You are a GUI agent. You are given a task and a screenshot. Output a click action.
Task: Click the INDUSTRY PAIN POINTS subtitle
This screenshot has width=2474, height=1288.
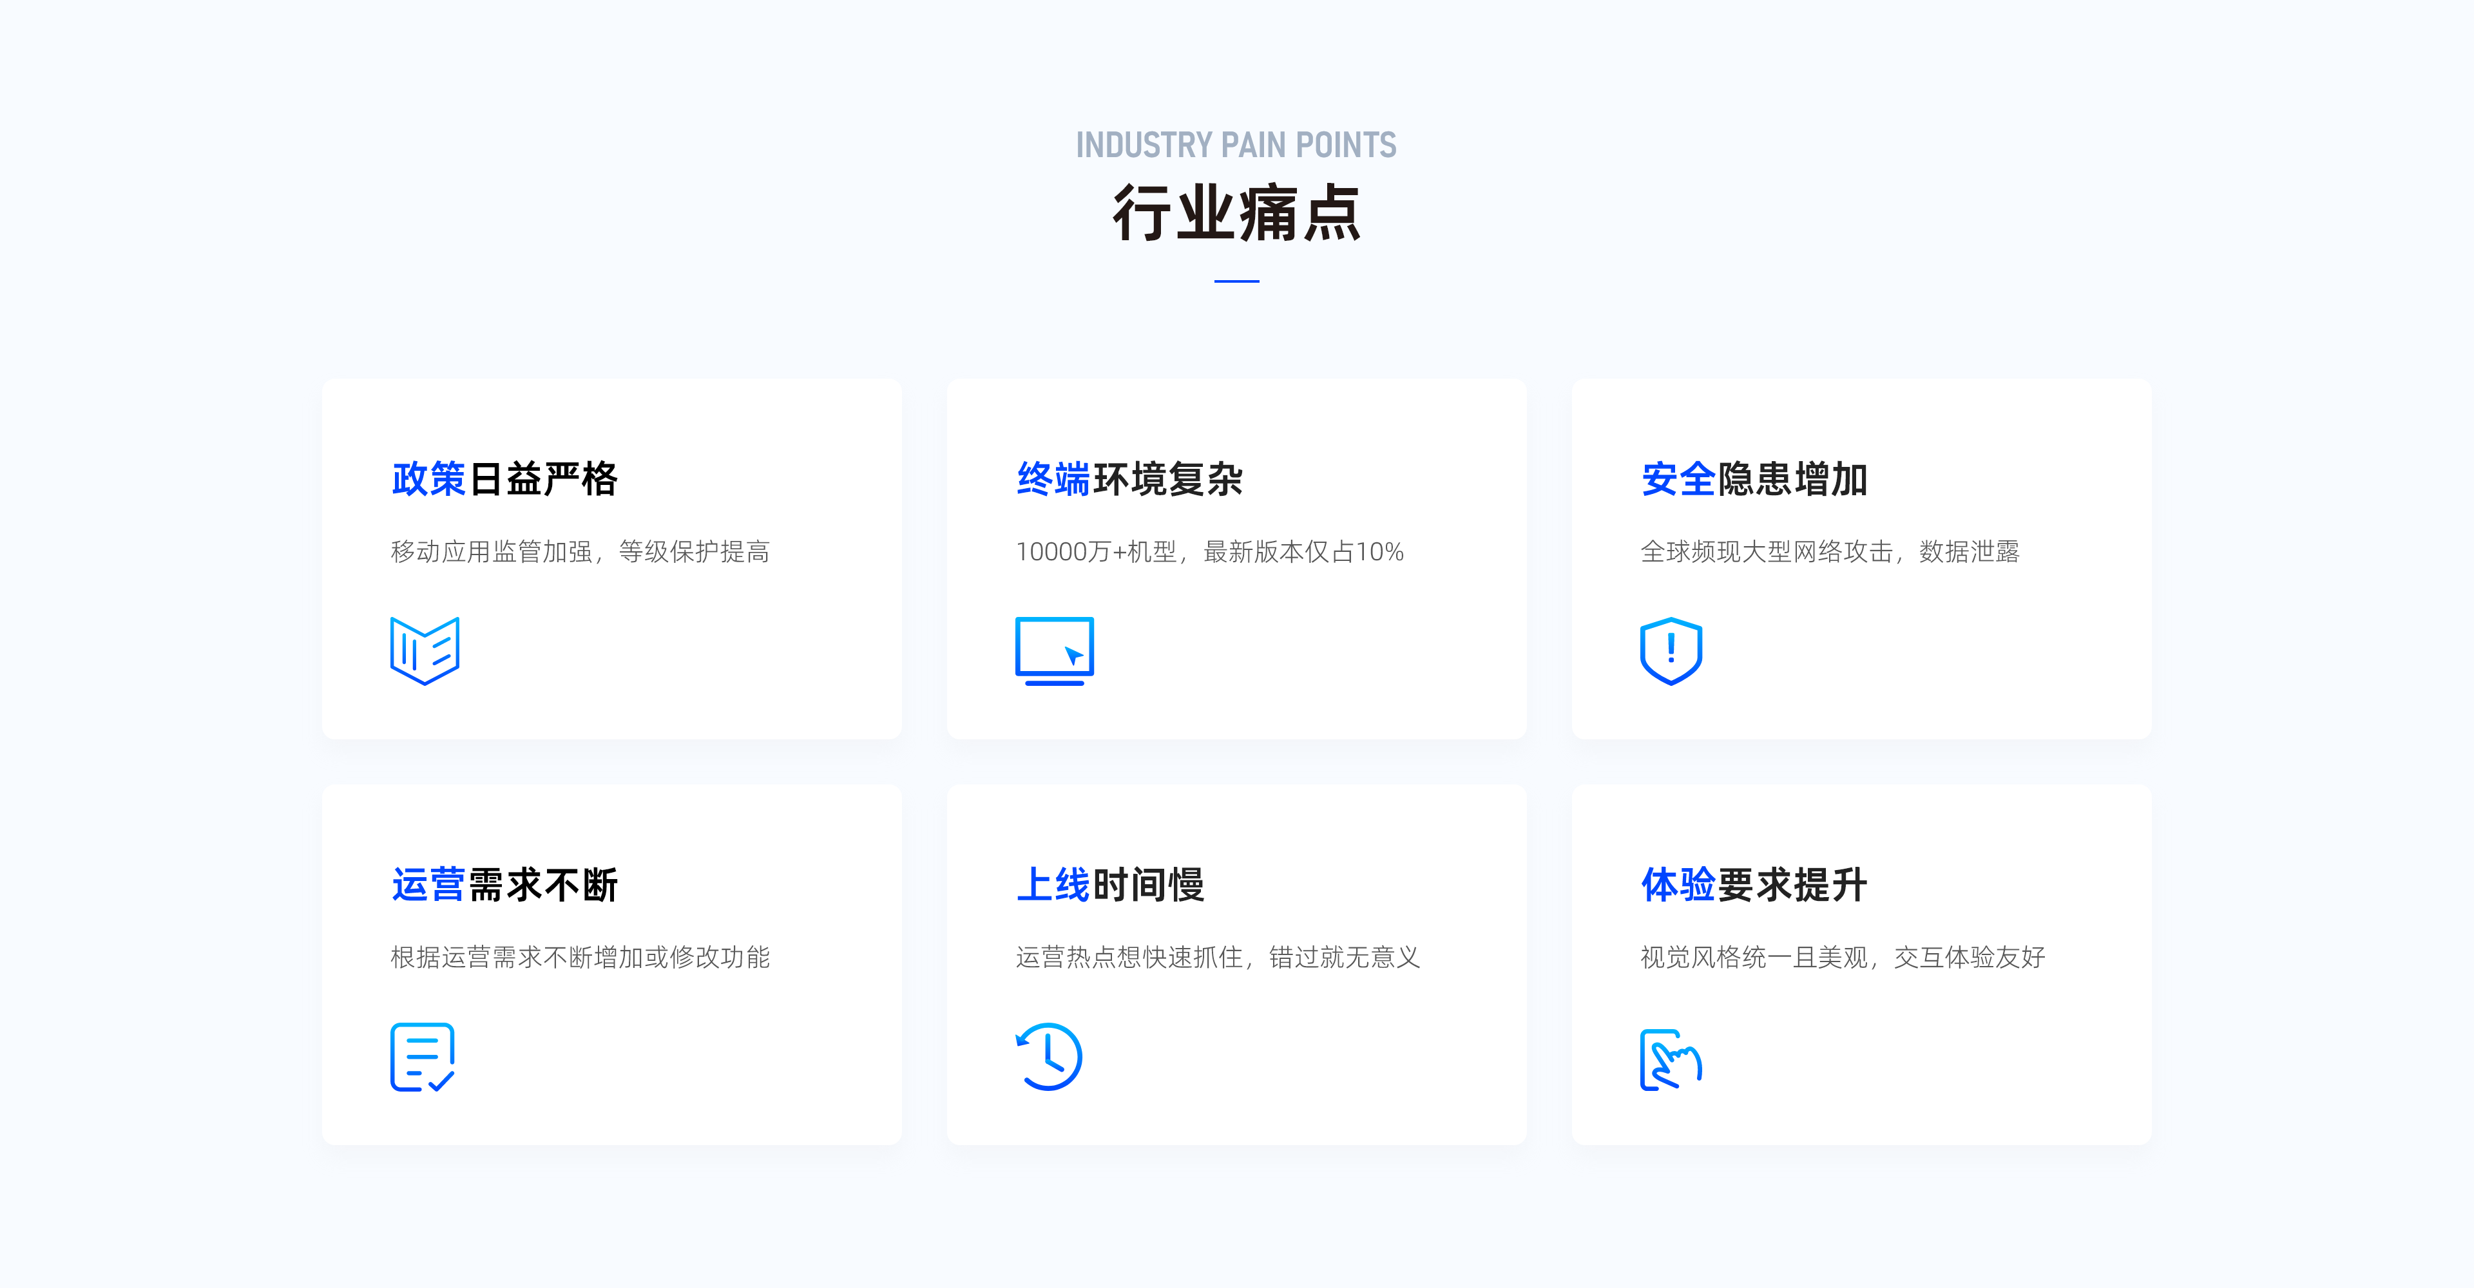pos(1236,145)
